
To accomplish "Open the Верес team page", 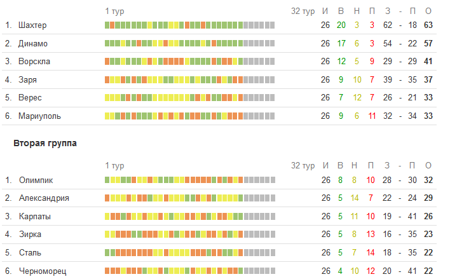I will 30,98.
